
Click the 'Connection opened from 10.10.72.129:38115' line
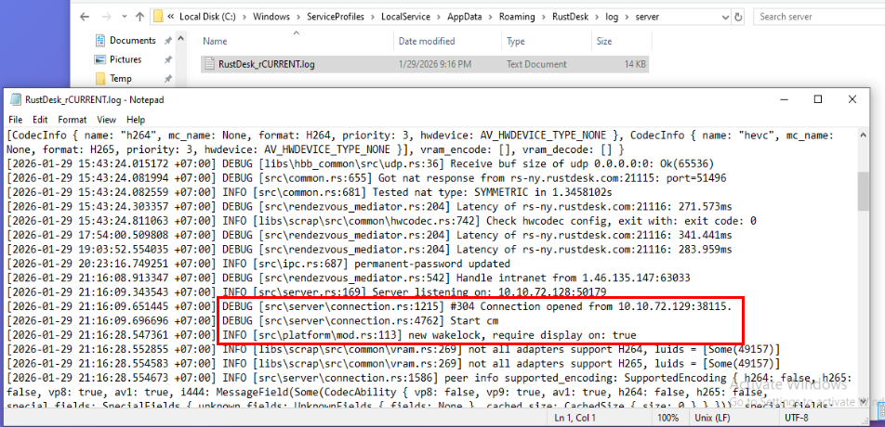point(369,306)
